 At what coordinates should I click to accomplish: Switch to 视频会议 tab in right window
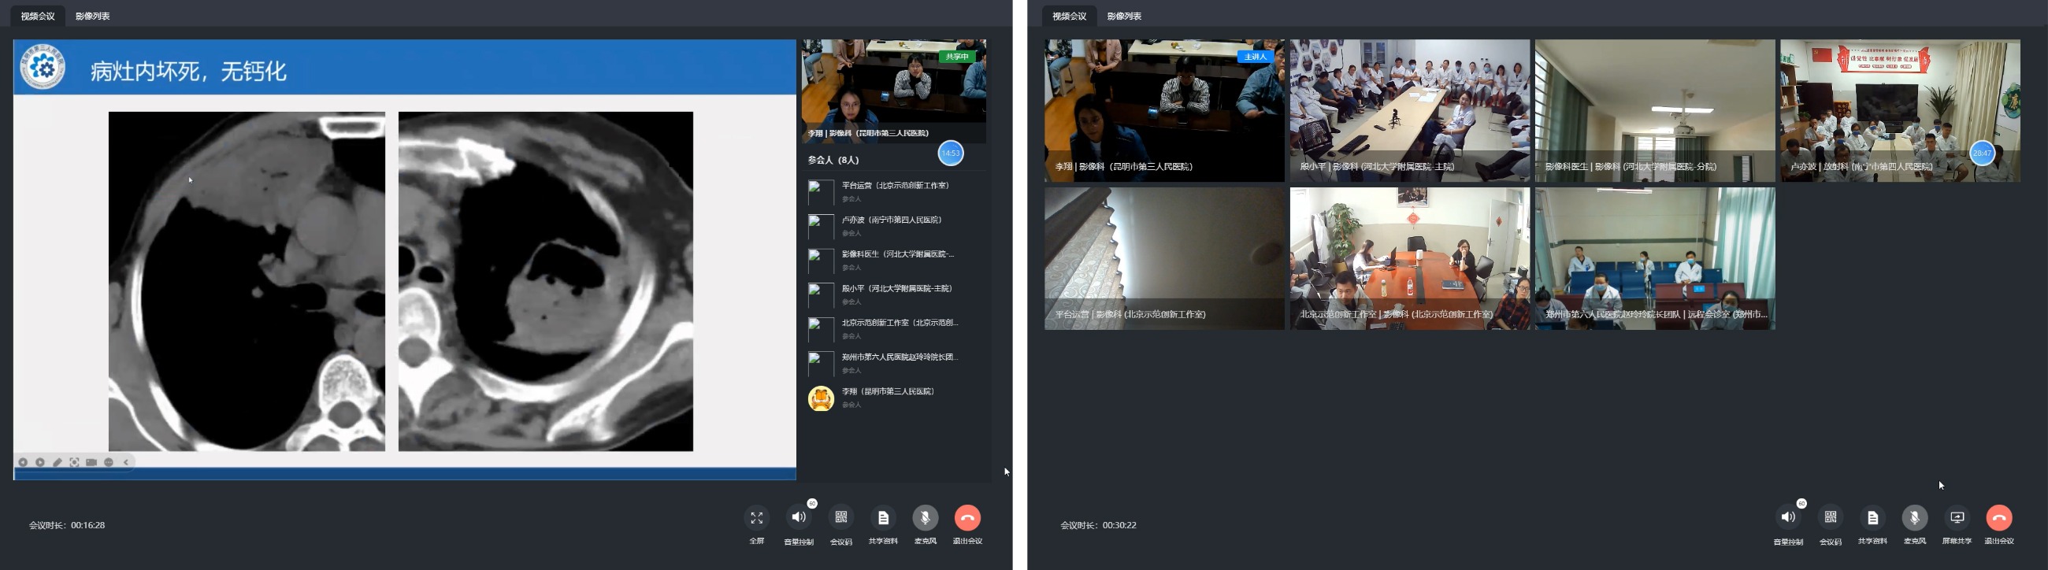coord(1070,16)
